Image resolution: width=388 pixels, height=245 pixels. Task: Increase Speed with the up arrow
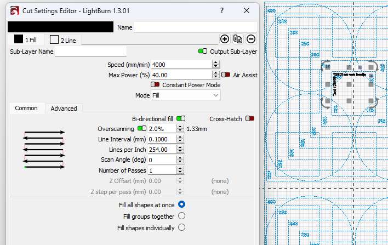point(216,62)
